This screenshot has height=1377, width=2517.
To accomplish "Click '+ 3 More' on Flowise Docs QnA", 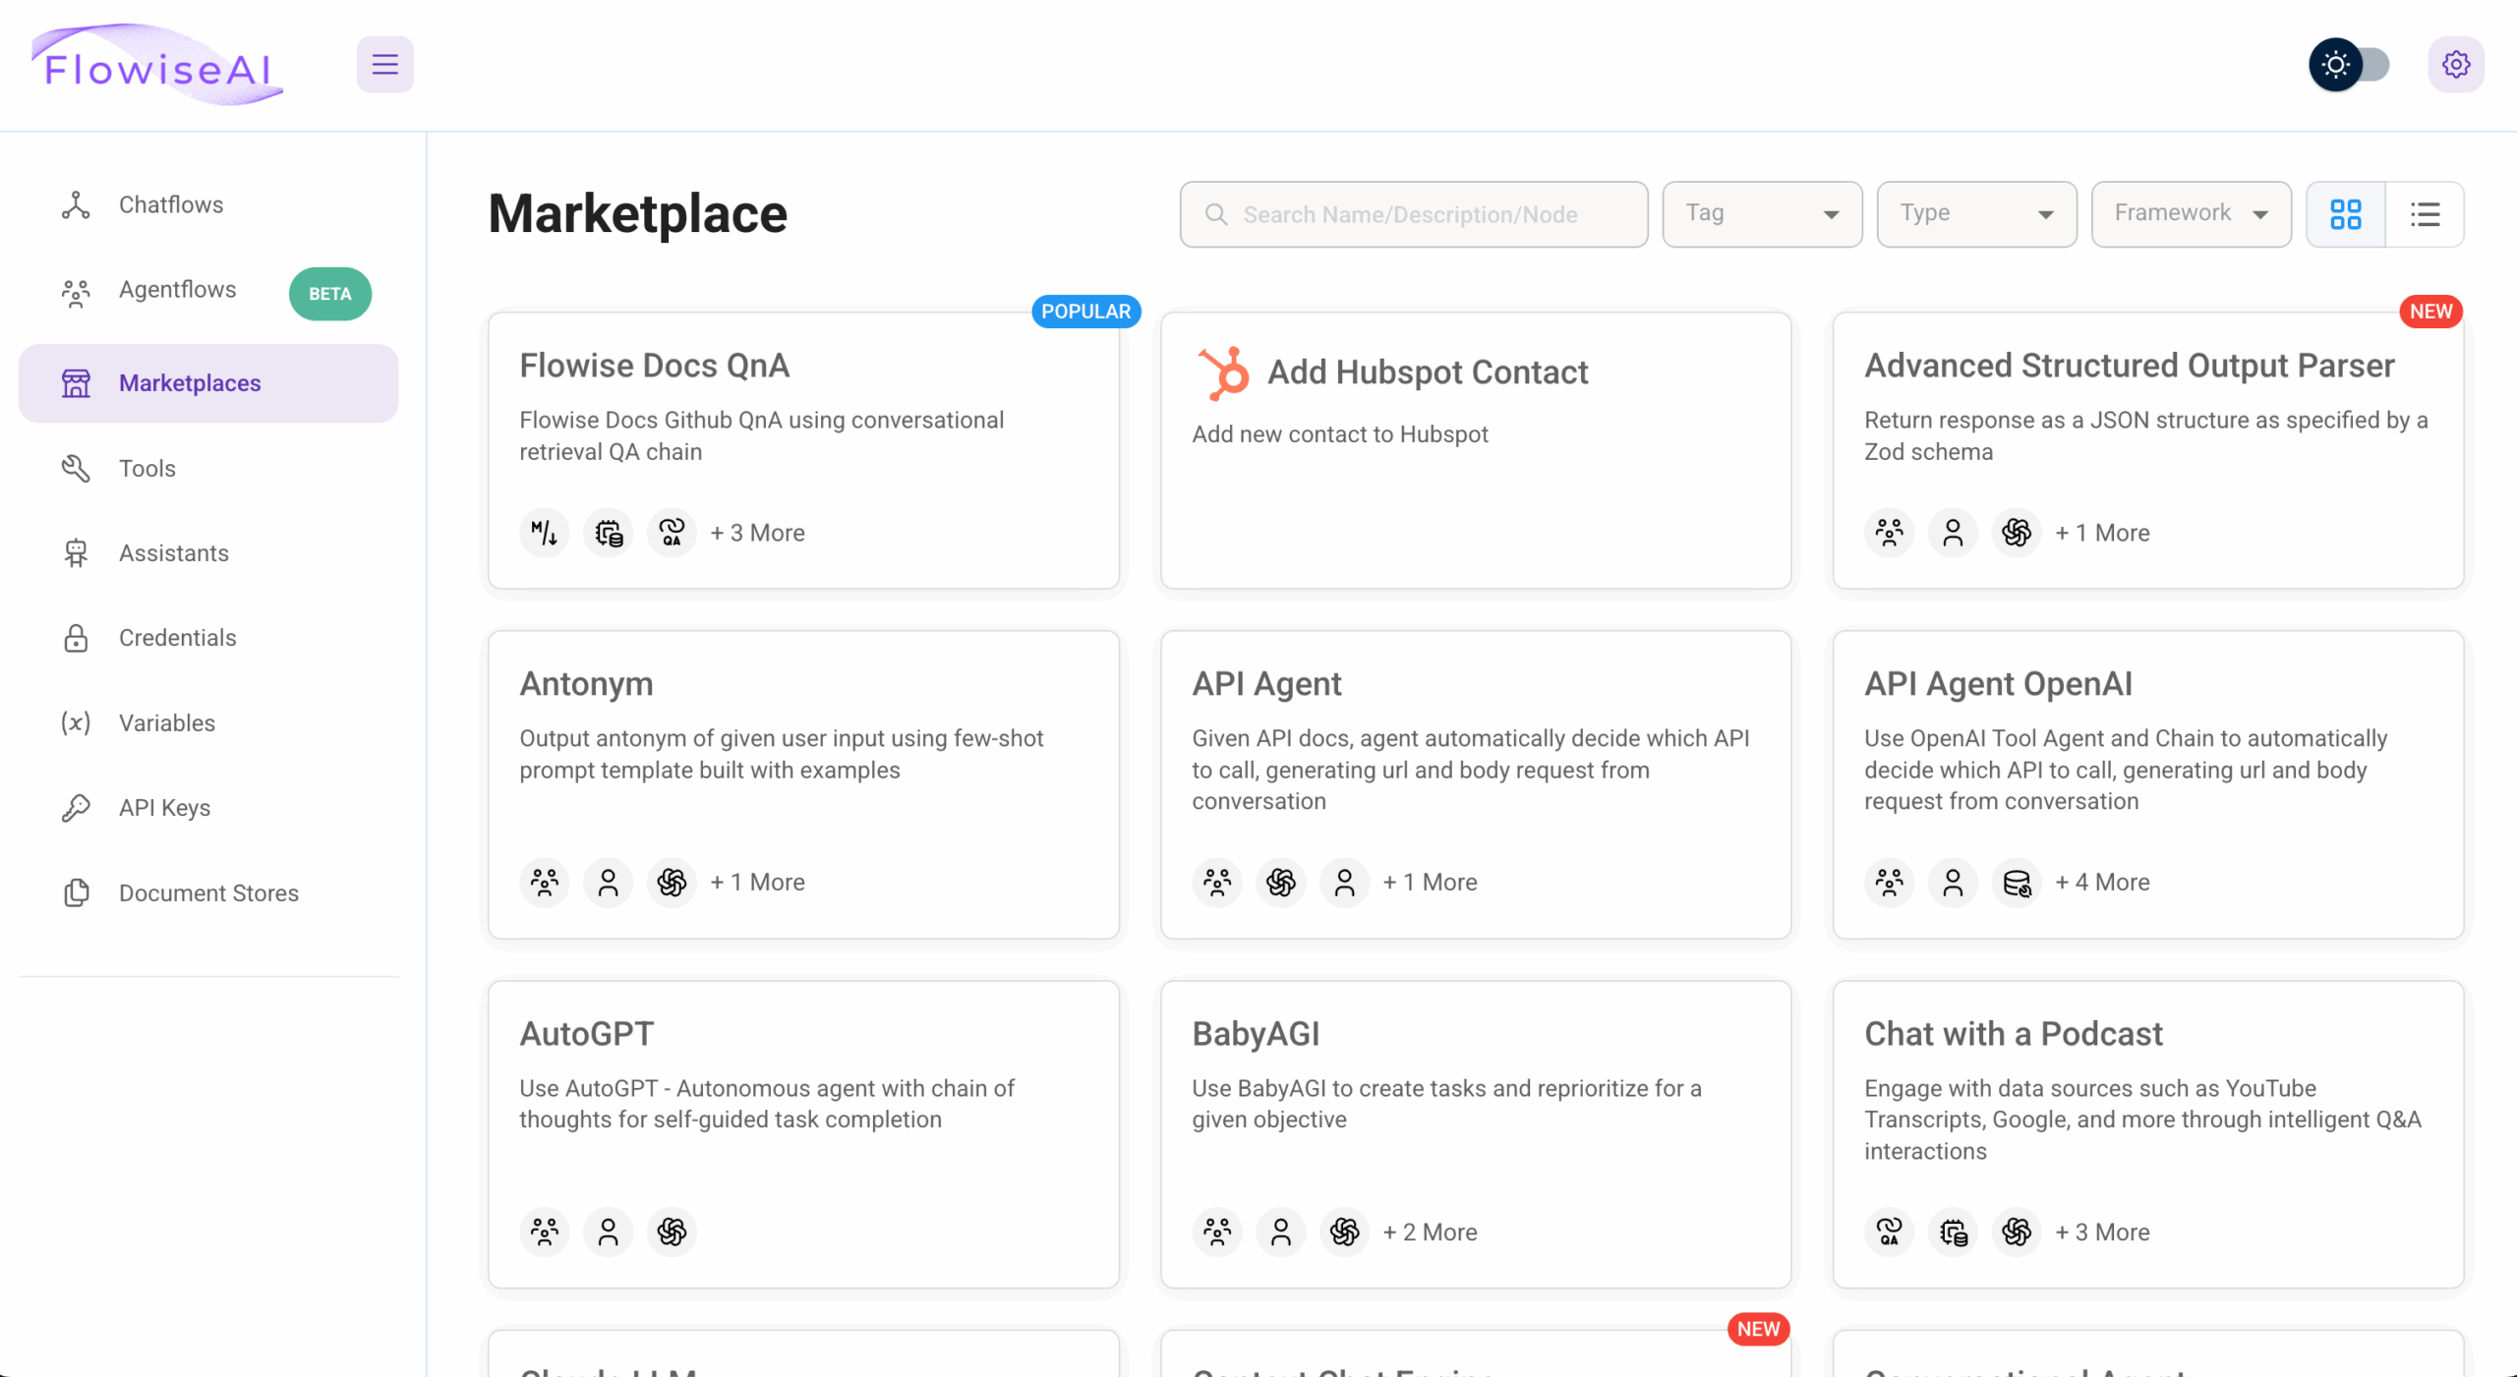I will (757, 533).
